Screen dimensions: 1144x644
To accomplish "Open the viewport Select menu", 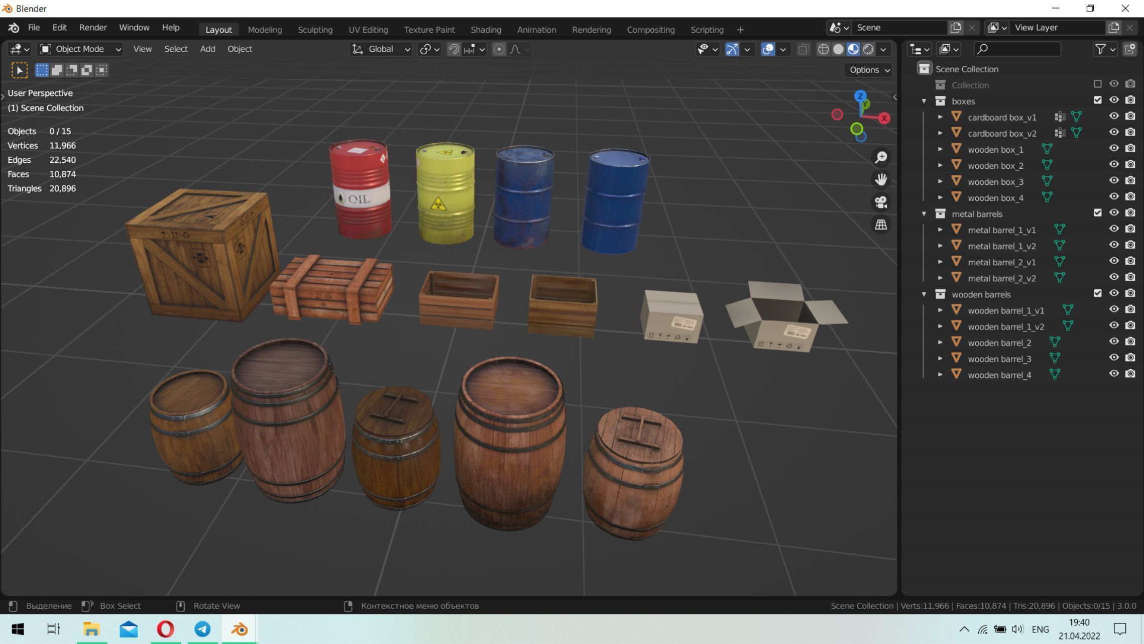I will coord(176,49).
